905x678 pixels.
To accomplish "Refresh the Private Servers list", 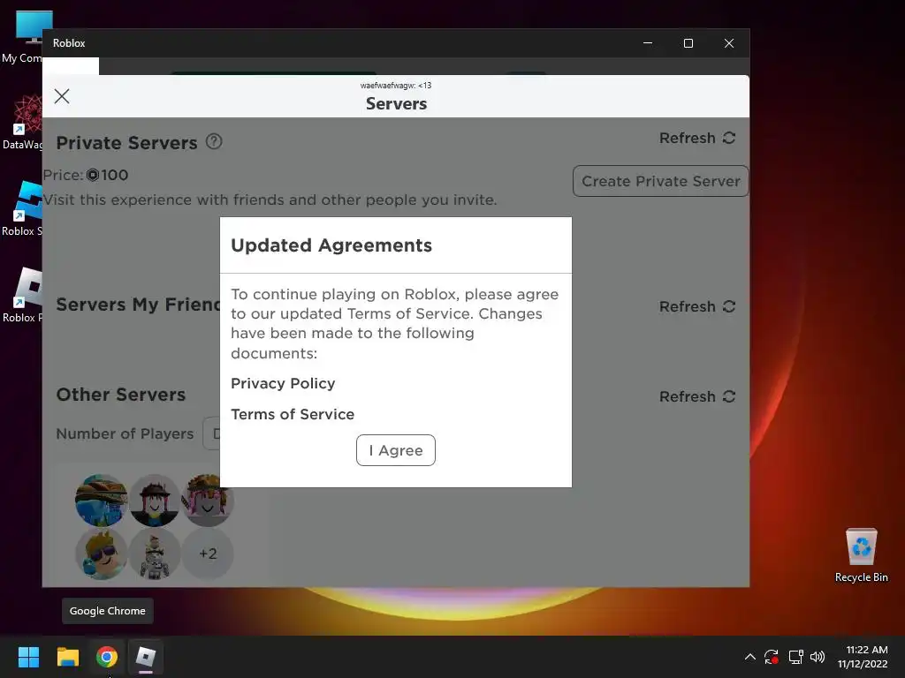I will (697, 138).
